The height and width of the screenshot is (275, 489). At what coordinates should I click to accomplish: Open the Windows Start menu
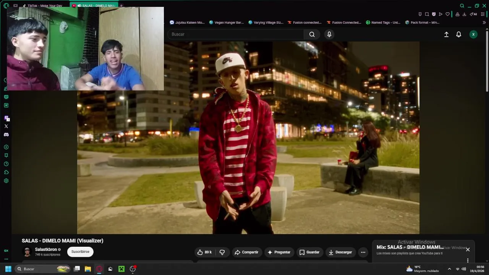pyautogui.click(x=8, y=269)
